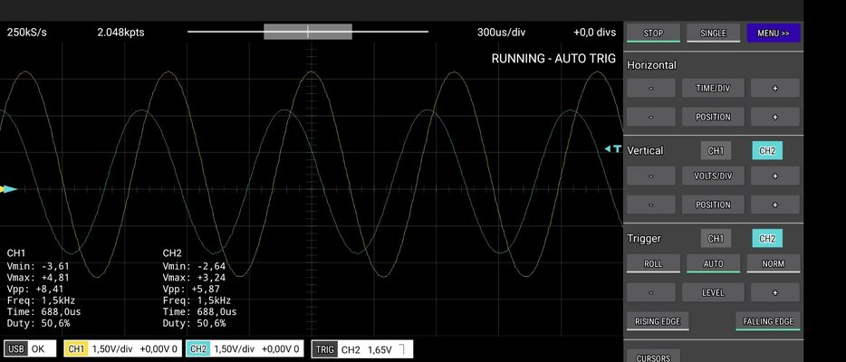The image size is (846, 362).
Task: Click the yellow CH1 badge in status bar
Action: 76,349
